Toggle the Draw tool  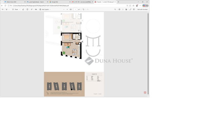coord(15,9)
